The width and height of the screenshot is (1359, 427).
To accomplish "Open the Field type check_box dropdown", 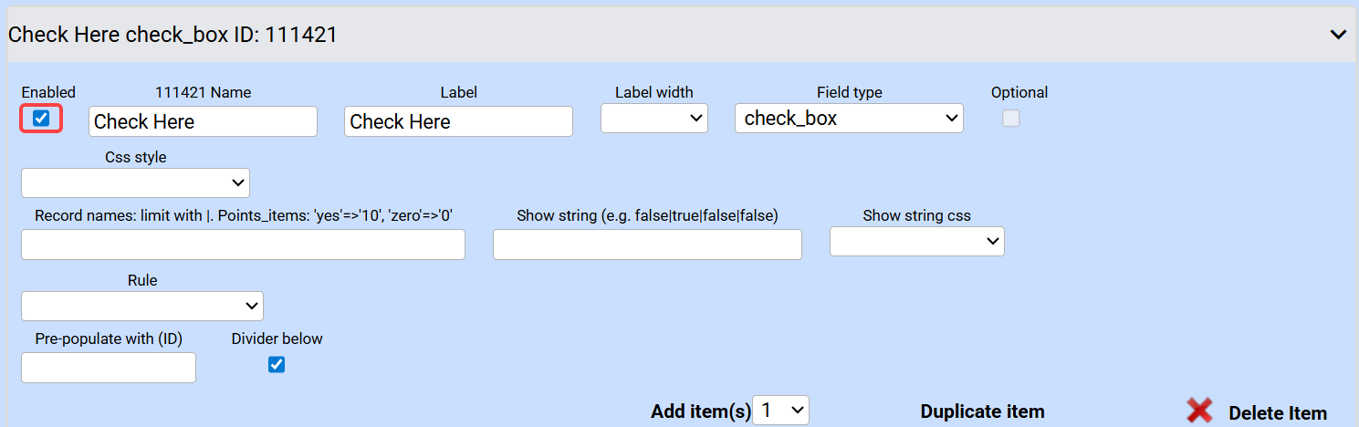I will pyautogui.click(x=848, y=118).
